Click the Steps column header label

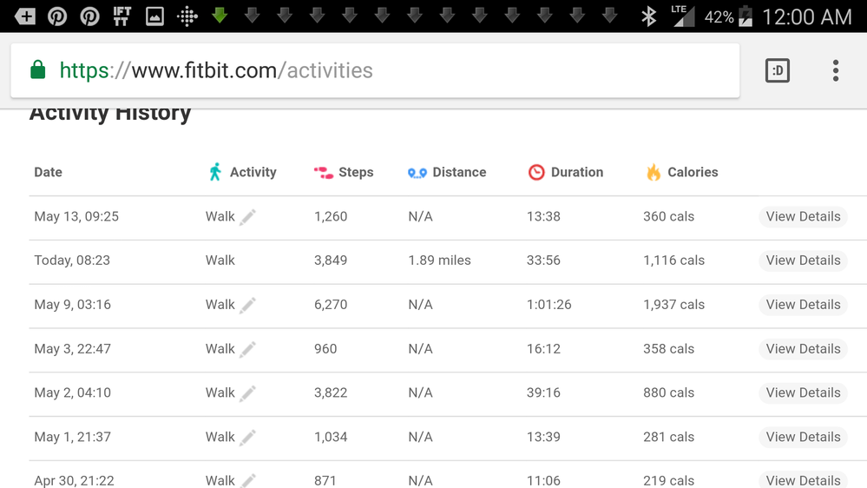point(356,172)
